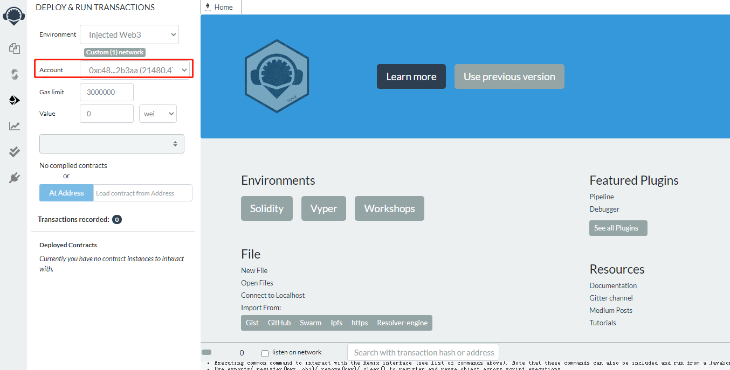Viewport: 730px width, 370px height.
Task: Select Vyper environment button
Action: 324,208
